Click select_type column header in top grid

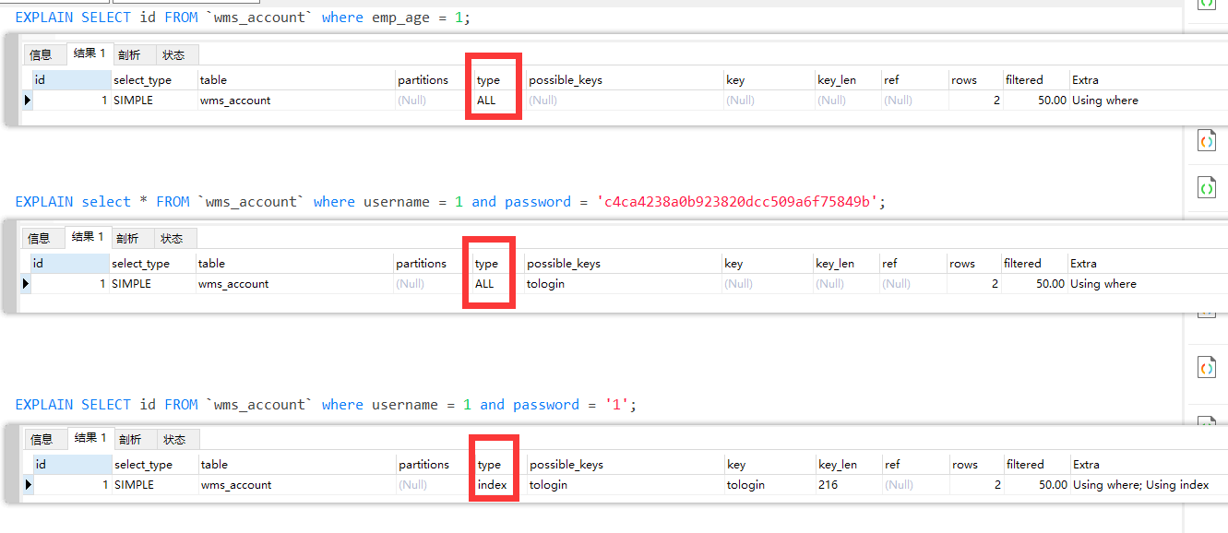point(142,79)
